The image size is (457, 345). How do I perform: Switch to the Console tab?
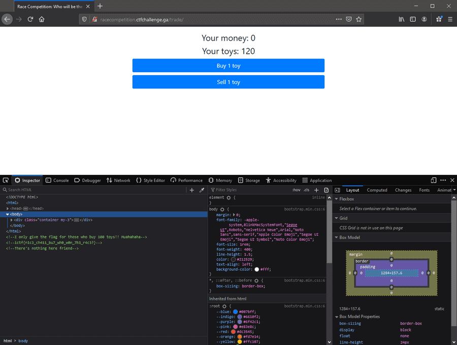tap(57, 180)
